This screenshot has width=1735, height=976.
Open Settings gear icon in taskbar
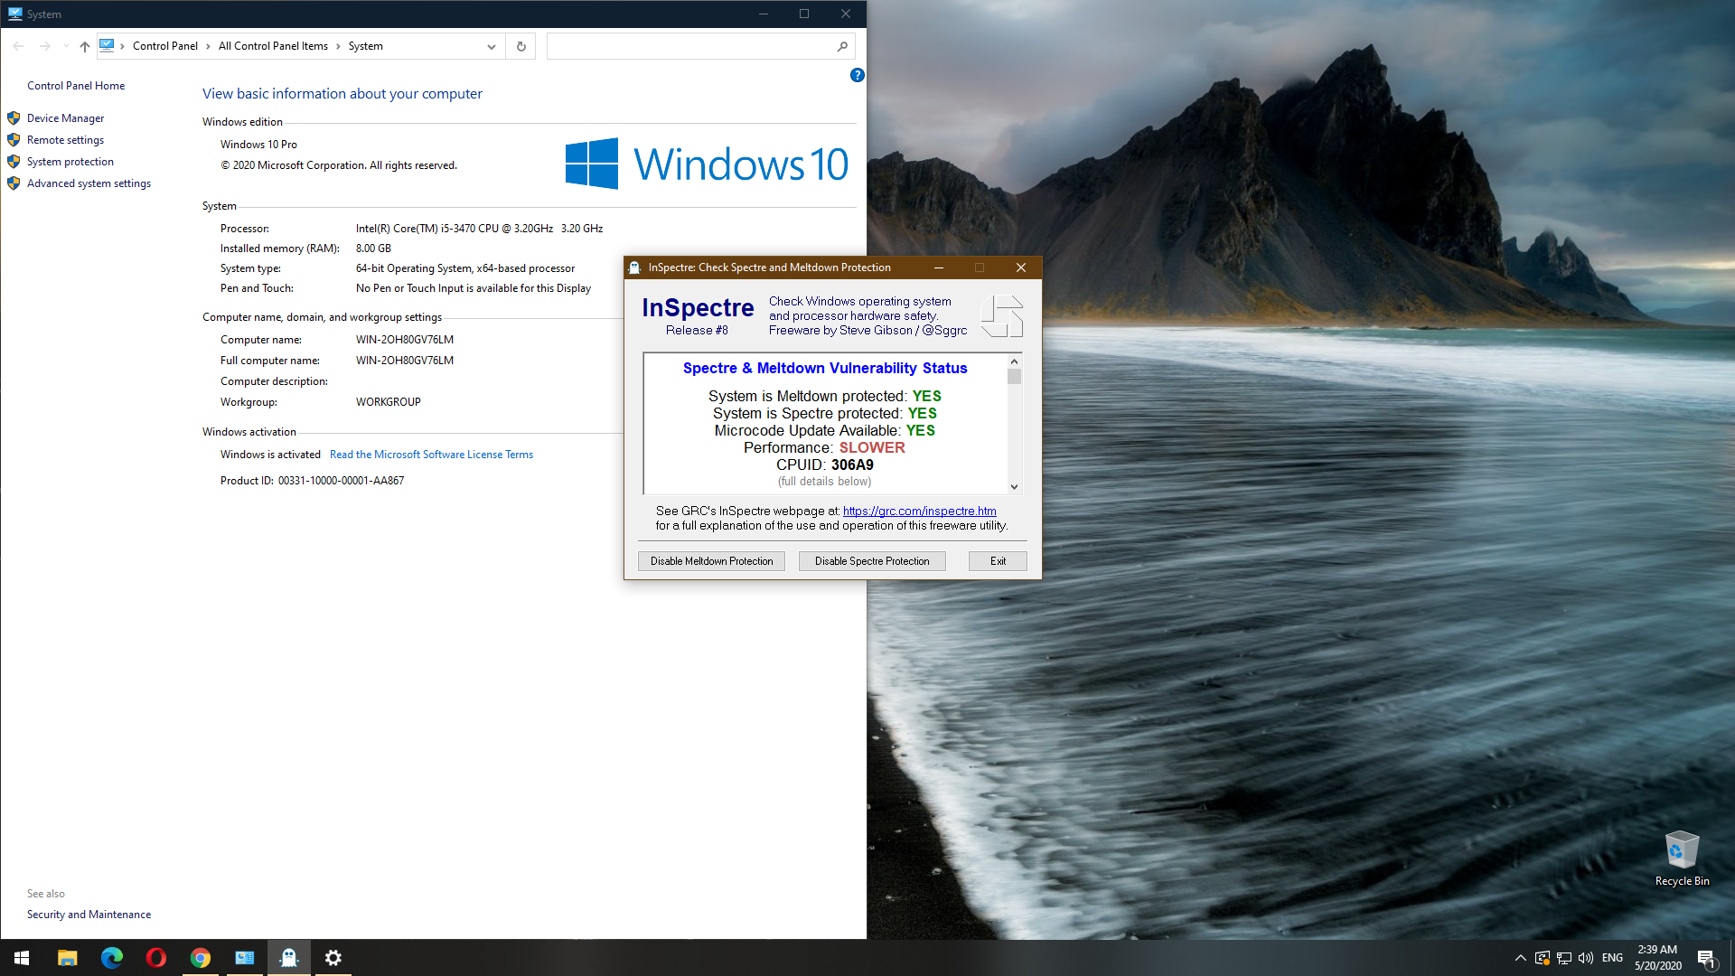pyautogui.click(x=333, y=958)
